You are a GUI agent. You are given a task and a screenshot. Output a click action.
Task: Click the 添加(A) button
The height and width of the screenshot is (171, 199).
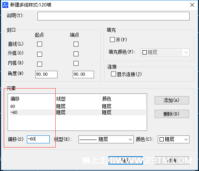pyautogui.click(x=172, y=100)
